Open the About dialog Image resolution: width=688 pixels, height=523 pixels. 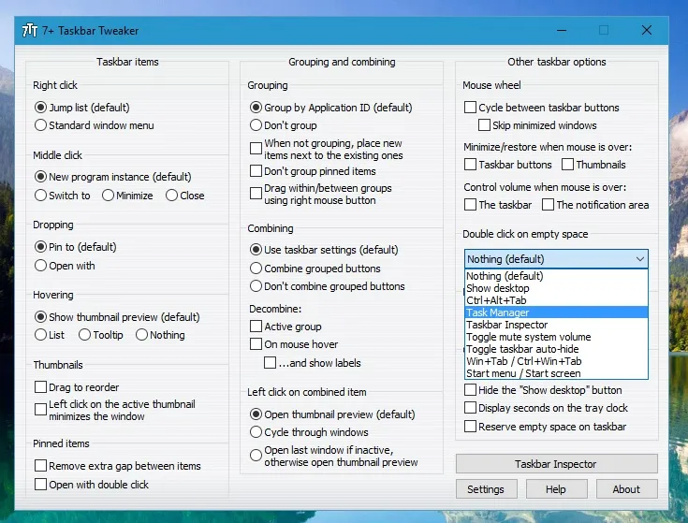626,489
